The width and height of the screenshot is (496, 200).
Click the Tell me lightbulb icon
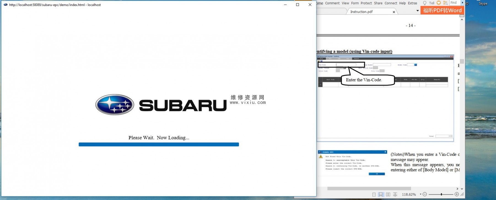[x=425, y=3]
